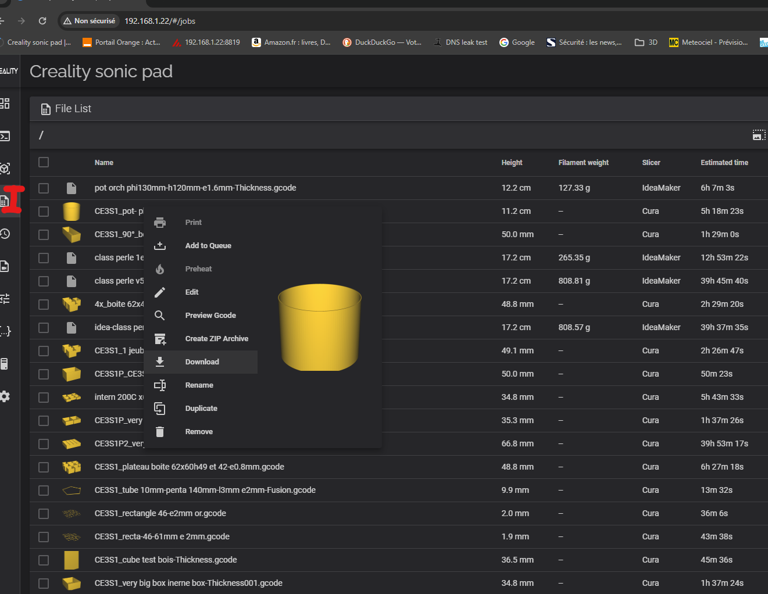Choose Duplicate from context menu

coord(201,409)
